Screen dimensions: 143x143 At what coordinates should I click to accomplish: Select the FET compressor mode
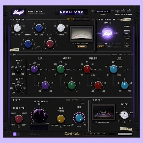pos(70,19)
